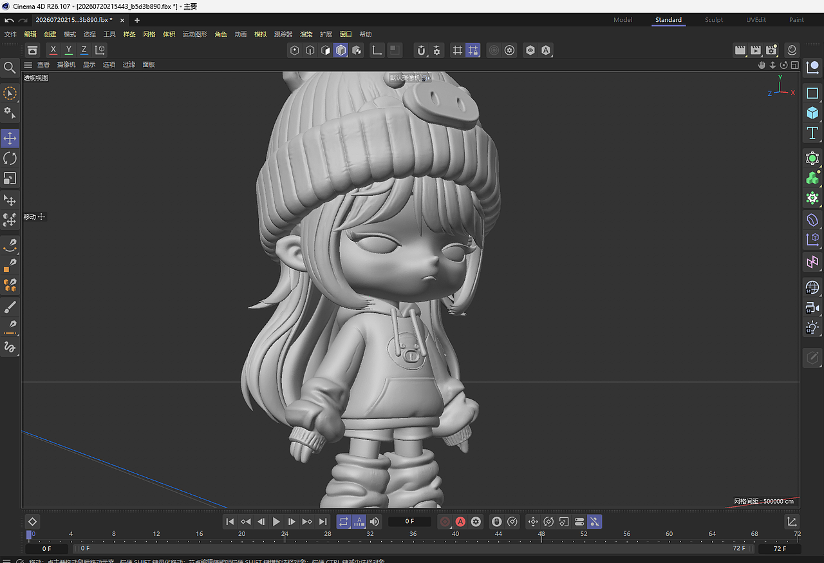Select the Rotate tool in left toolbar
The width and height of the screenshot is (824, 563).
click(10, 158)
